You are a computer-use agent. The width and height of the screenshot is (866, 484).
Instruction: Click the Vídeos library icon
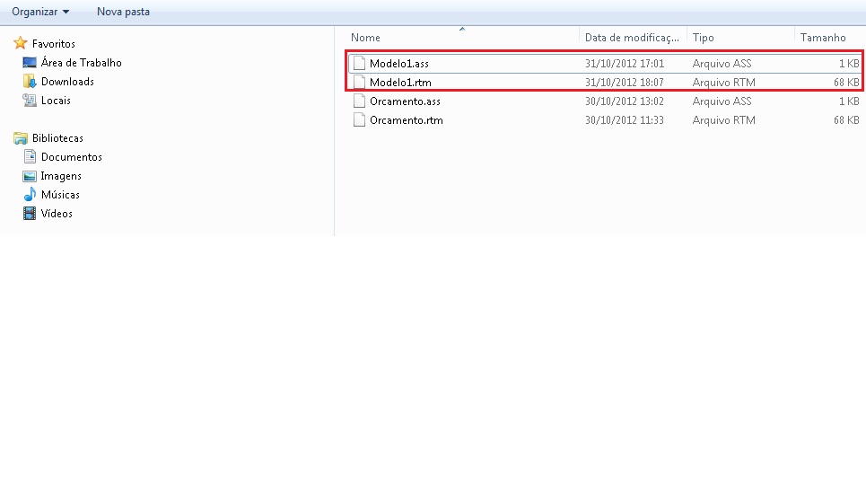[30, 214]
